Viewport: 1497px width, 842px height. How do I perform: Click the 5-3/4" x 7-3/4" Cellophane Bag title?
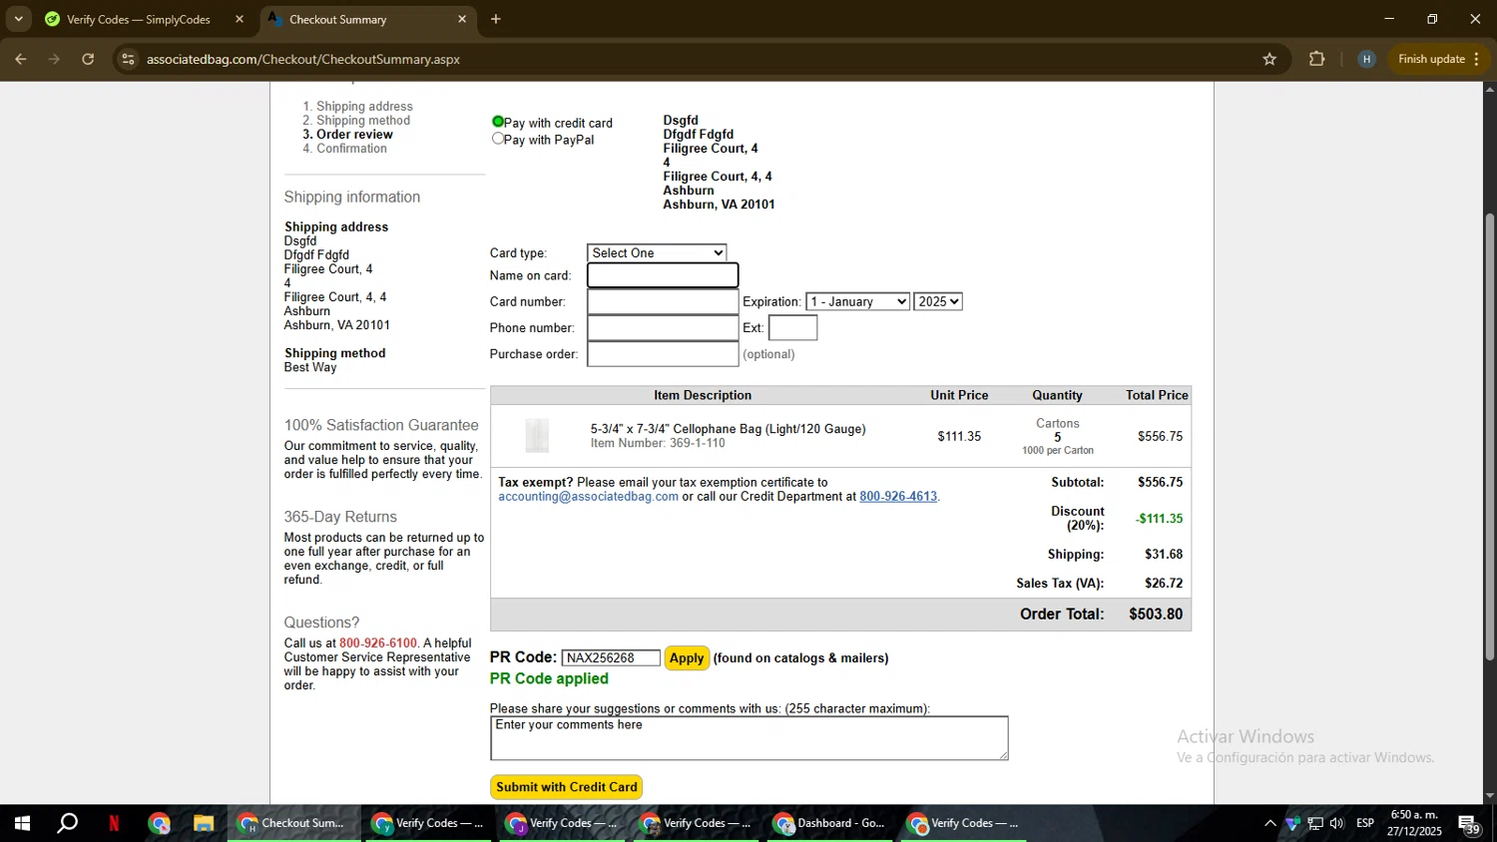728,429
